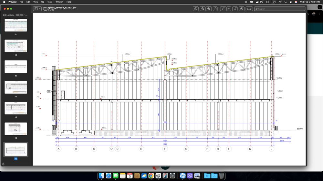Open the Go menu
The height and width of the screenshot is (181, 323).
pyautogui.click(x=43, y=2)
